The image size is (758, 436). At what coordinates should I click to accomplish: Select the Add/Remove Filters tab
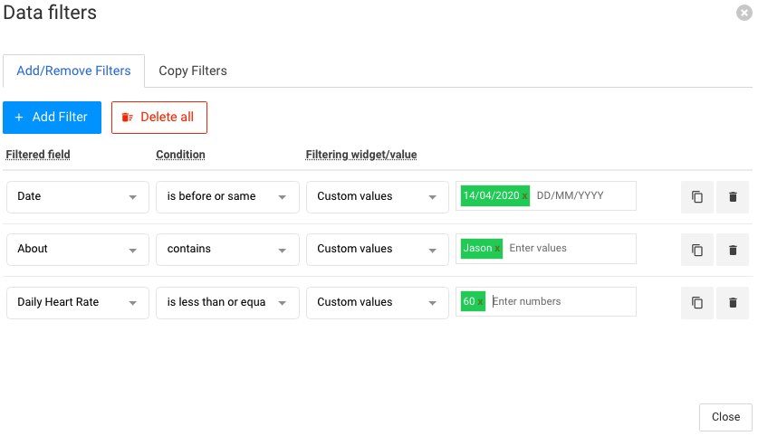(73, 71)
